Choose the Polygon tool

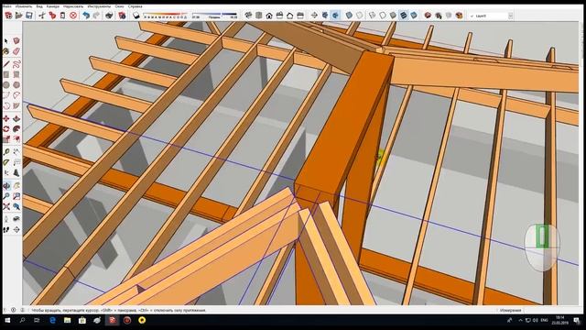point(16,85)
